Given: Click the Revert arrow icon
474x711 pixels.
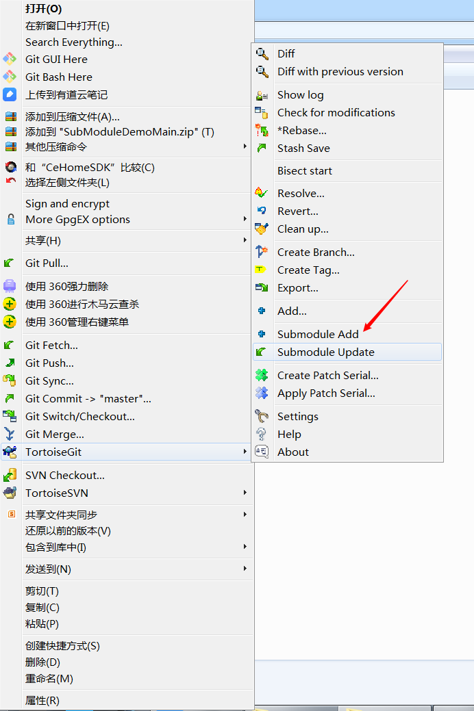Looking at the screenshot, I should [262, 211].
